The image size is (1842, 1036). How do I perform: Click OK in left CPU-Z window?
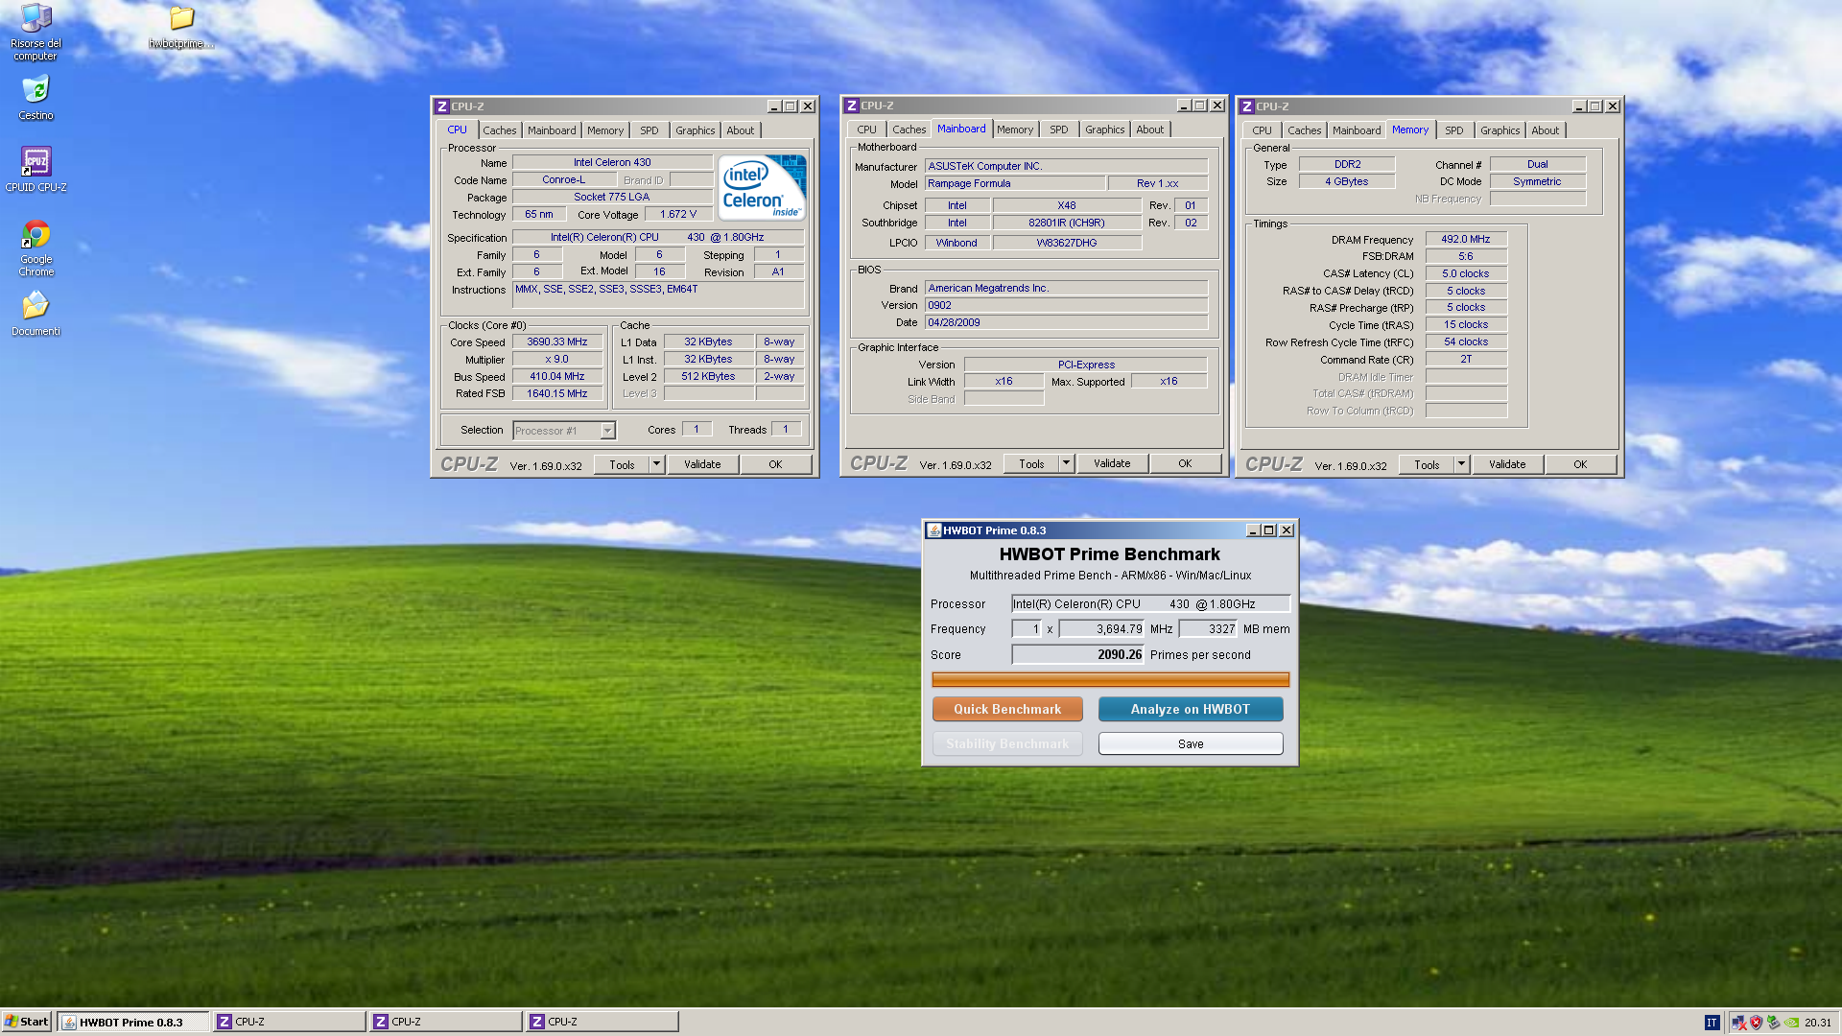coord(775,464)
